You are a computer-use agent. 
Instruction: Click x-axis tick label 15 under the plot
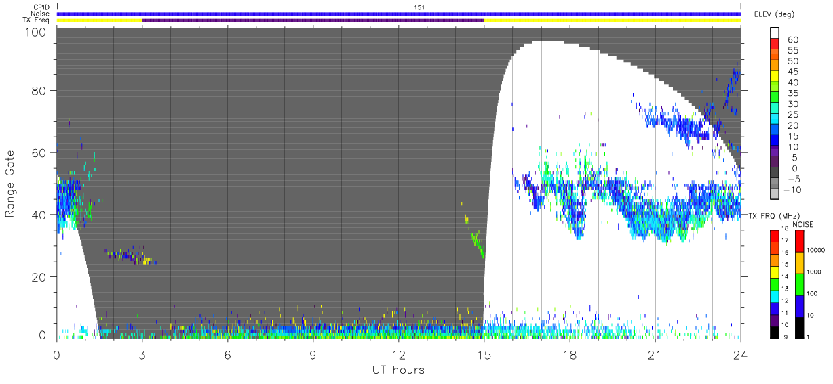pos(484,355)
